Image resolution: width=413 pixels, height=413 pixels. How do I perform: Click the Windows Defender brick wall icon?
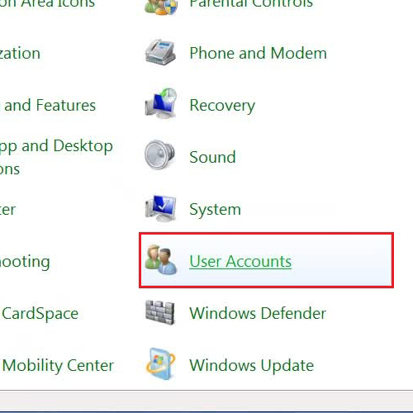(160, 312)
